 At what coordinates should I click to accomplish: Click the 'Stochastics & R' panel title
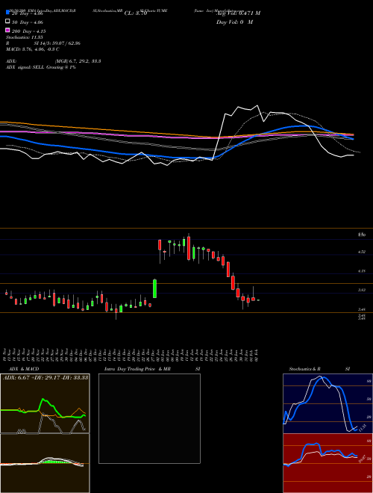[305, 369]
